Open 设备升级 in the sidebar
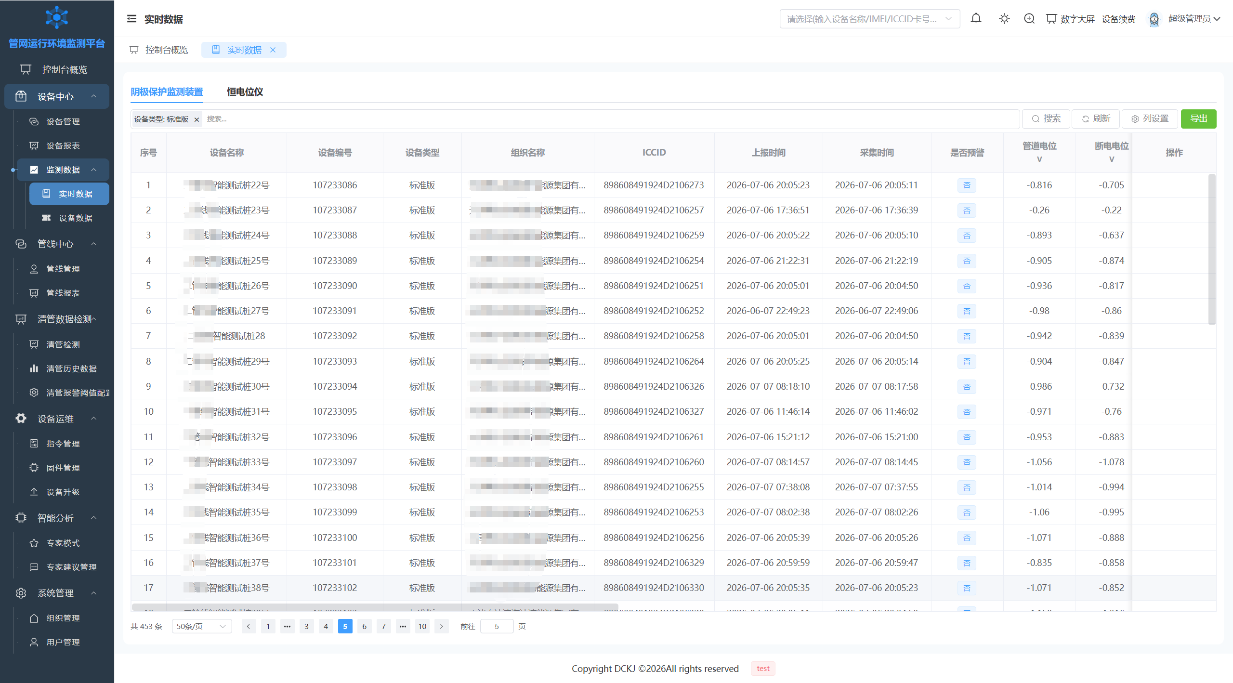The width and height of the screenshot is (1233, 683). pyautogui.click(x=63, y=492)
